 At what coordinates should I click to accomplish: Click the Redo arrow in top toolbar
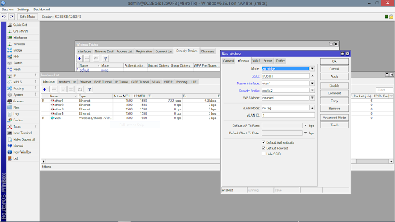tap(12, 17)
